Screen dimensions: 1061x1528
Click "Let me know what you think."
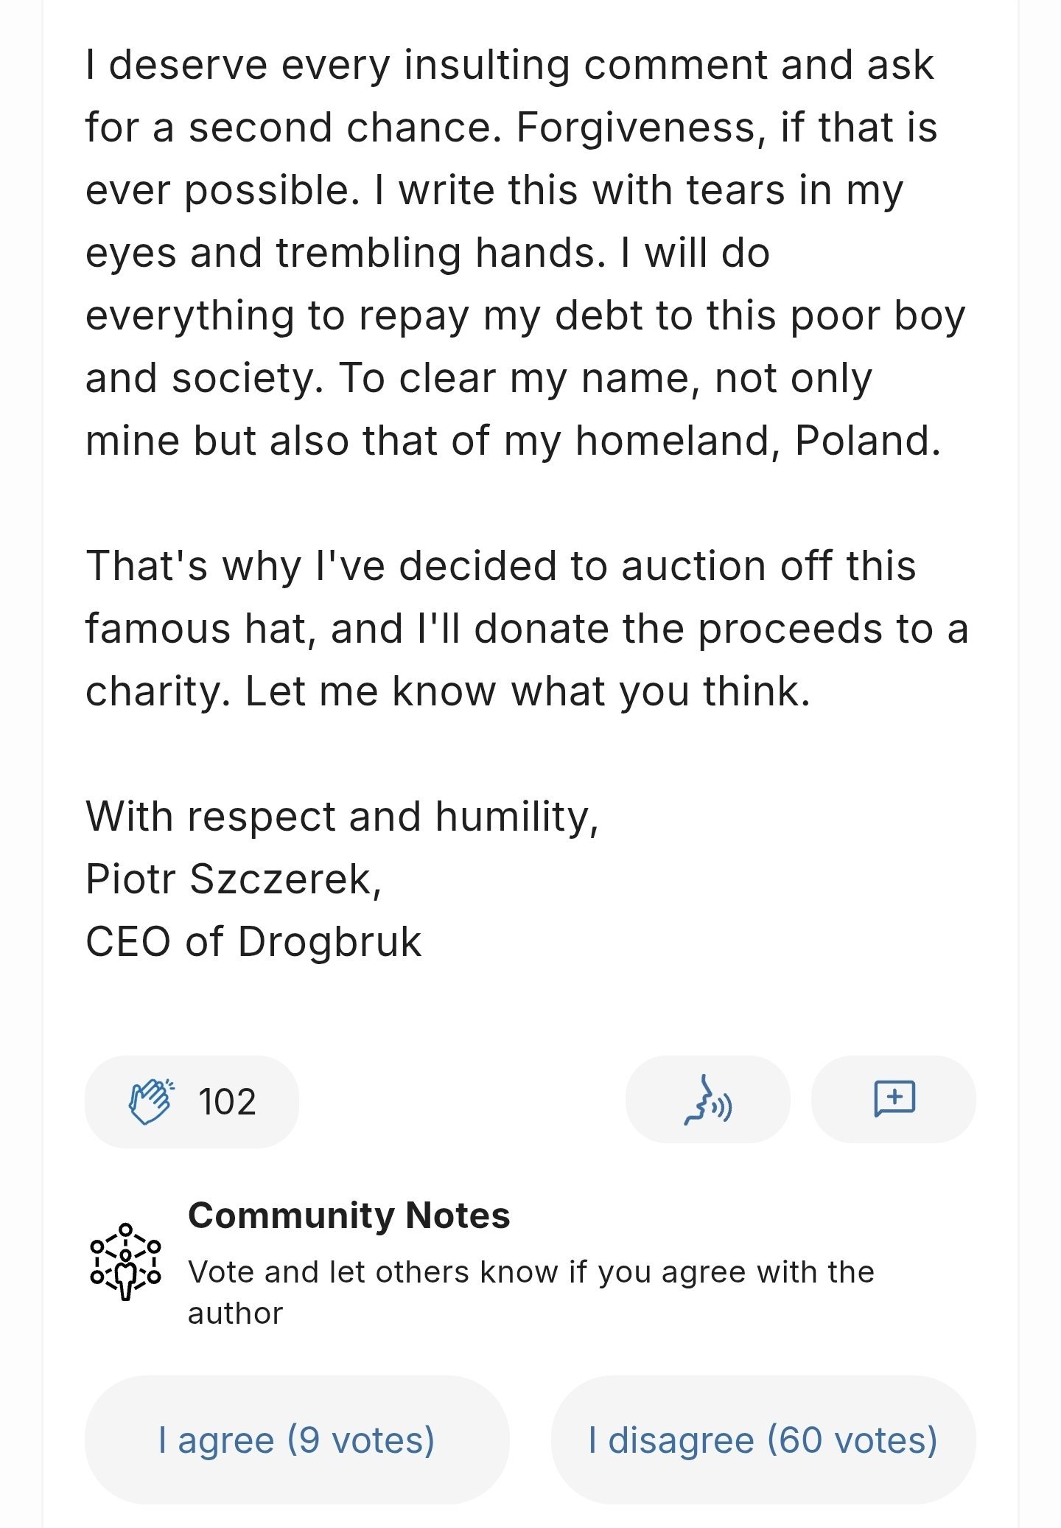click(x=528, y=691)
